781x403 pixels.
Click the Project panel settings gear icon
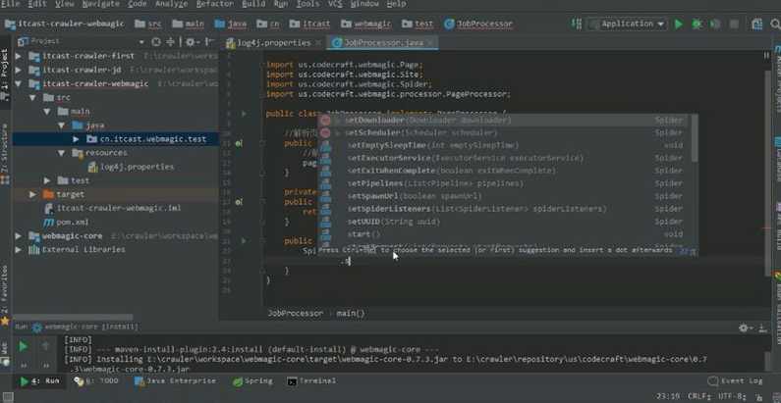click(x=188, y=41)
